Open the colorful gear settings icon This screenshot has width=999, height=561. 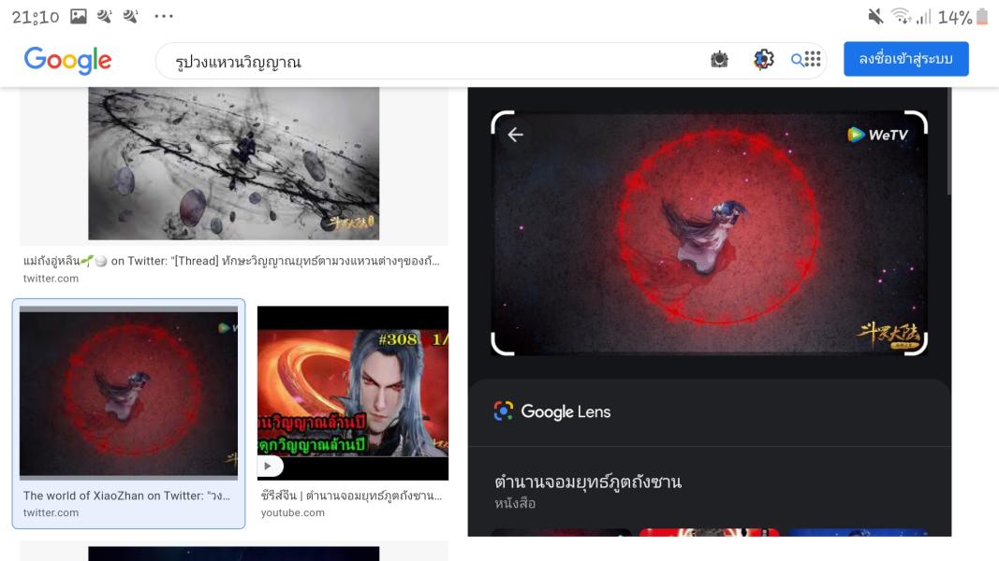(763, 60)
